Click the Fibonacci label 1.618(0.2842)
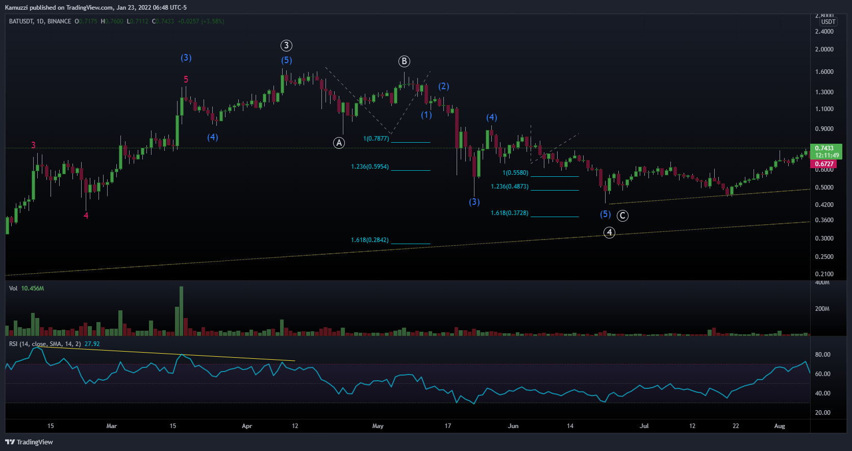This screenshot has width=852, height=451. tap(370, 240)
